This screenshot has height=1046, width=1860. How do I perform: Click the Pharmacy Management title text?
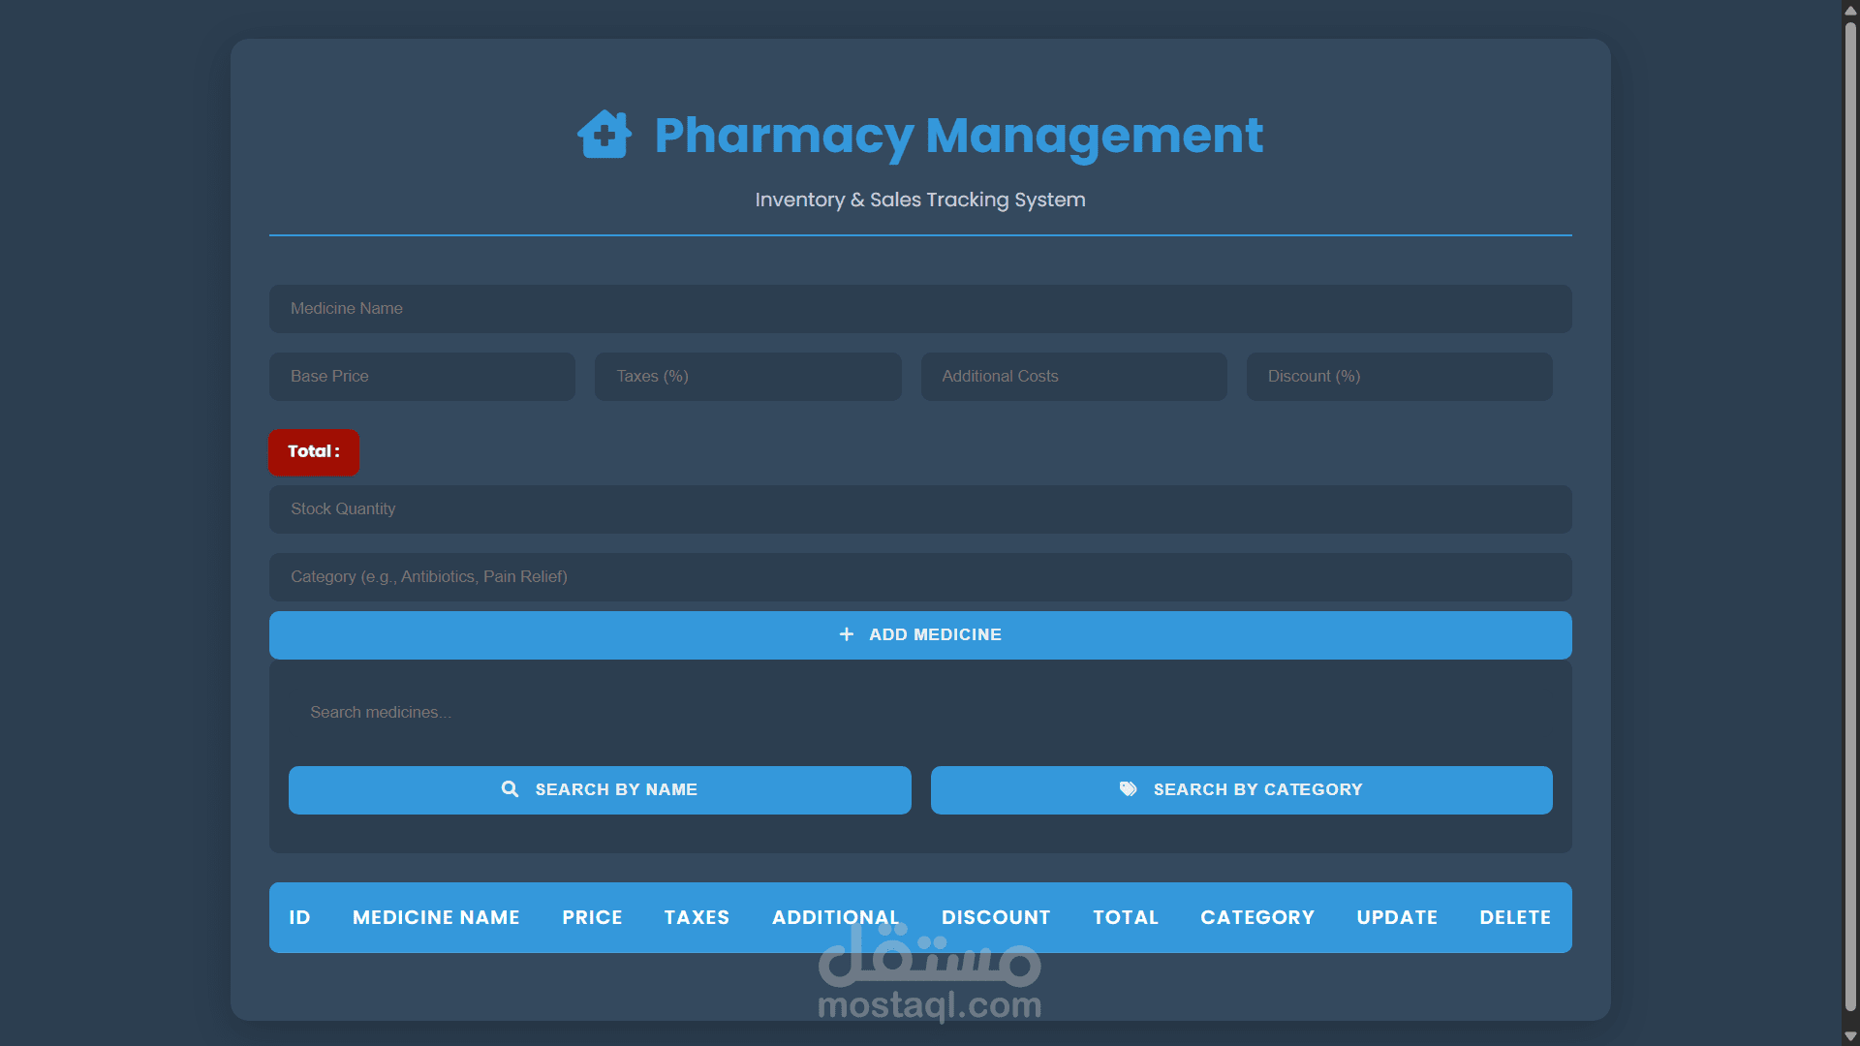(x=958, y=135)
